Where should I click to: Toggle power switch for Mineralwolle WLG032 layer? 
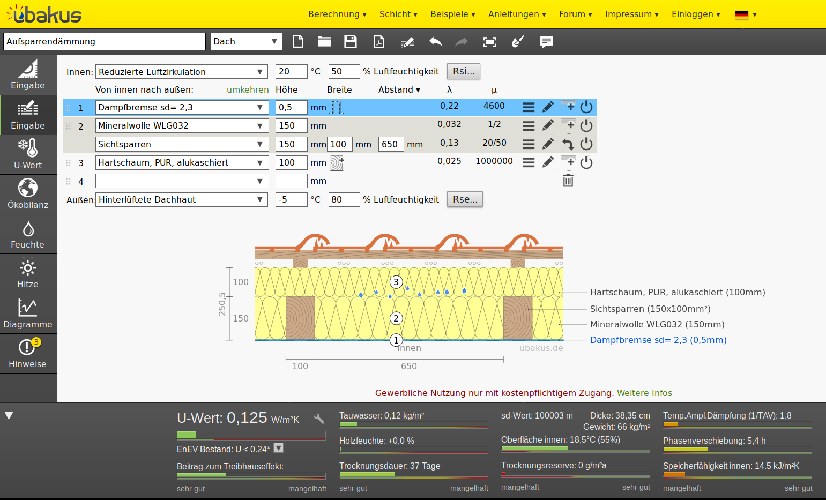586,125
